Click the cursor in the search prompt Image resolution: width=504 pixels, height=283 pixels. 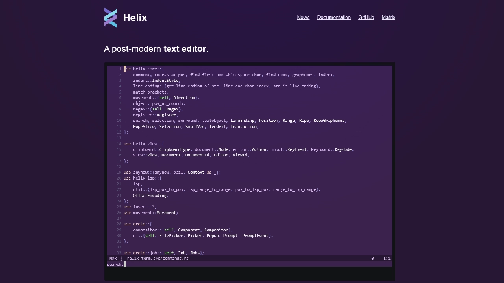pyautogui.click(x=125, y=264)
